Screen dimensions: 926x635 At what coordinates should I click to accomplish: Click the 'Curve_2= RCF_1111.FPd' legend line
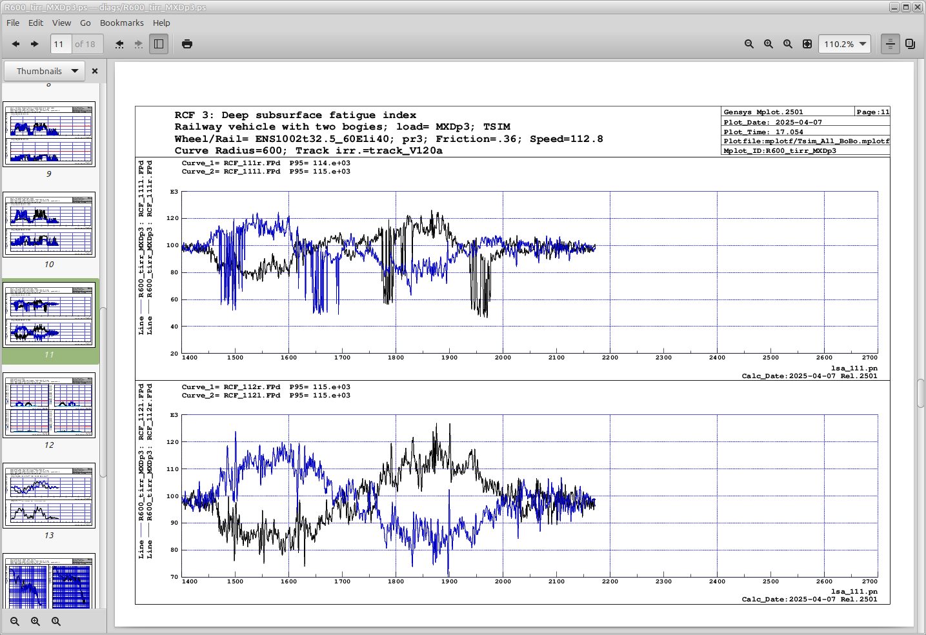point(266,172)
